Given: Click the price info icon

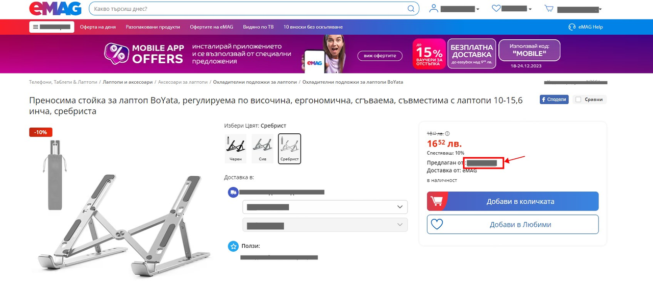Looking at the screenshot, I should [447, 134].
